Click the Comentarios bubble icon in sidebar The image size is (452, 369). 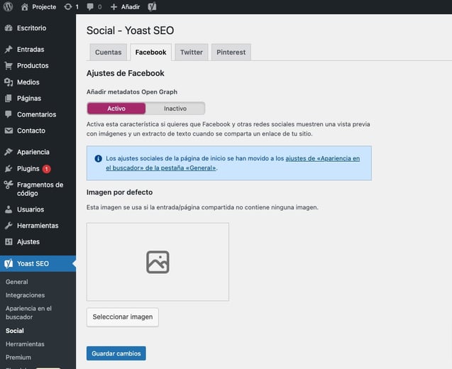point(9,114)
